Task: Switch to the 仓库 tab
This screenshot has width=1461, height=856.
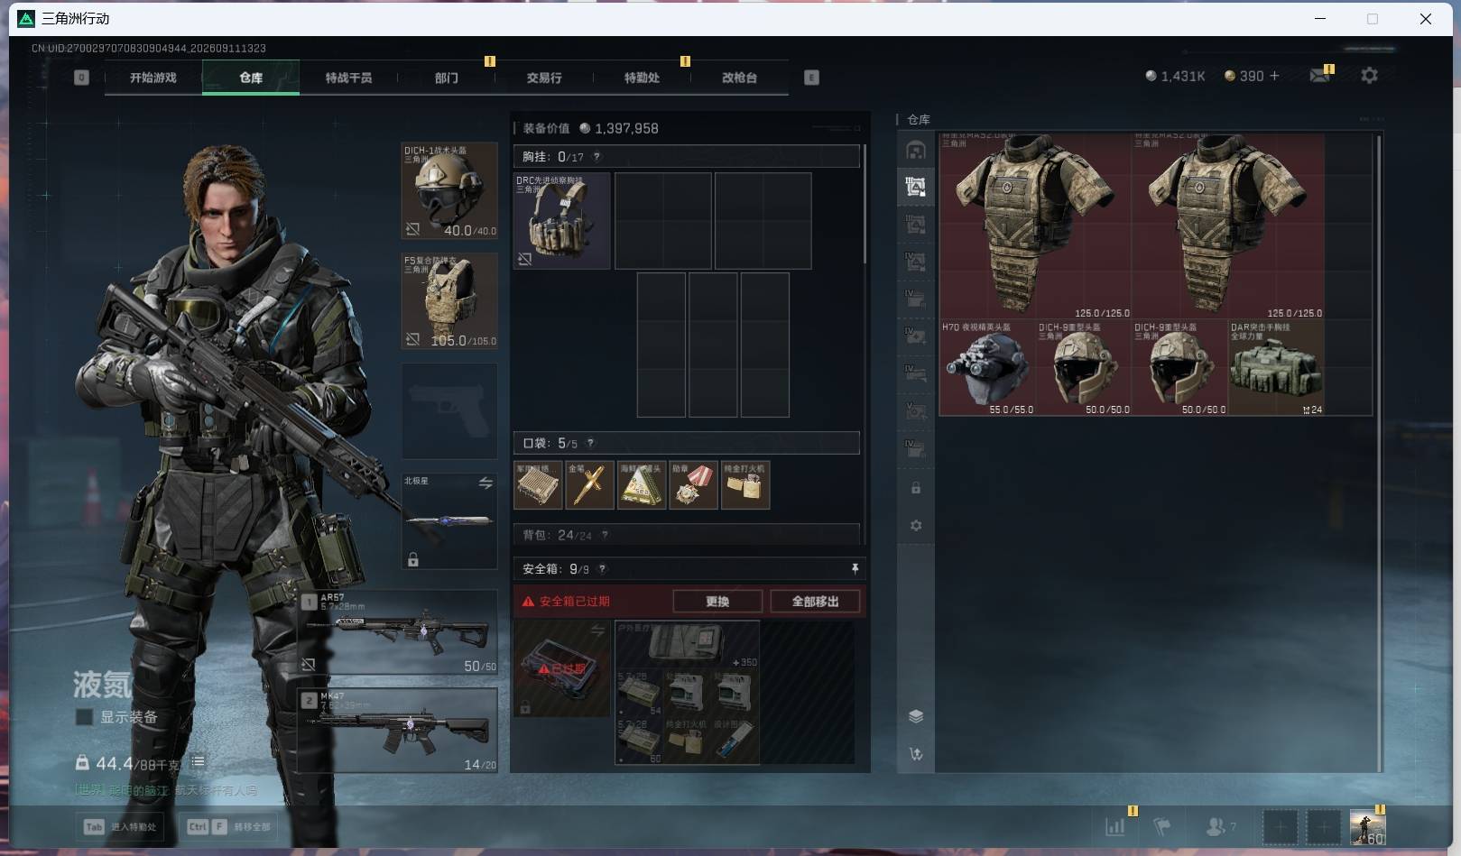Action: [251, 78]
